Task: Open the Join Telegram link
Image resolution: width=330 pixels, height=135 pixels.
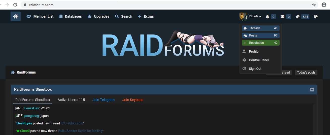Action: (x=104, y=100)
